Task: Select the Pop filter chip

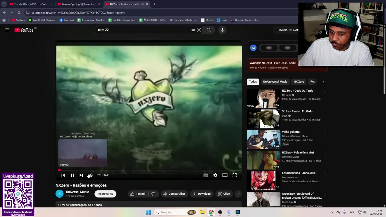Action: tap(313, 82)
